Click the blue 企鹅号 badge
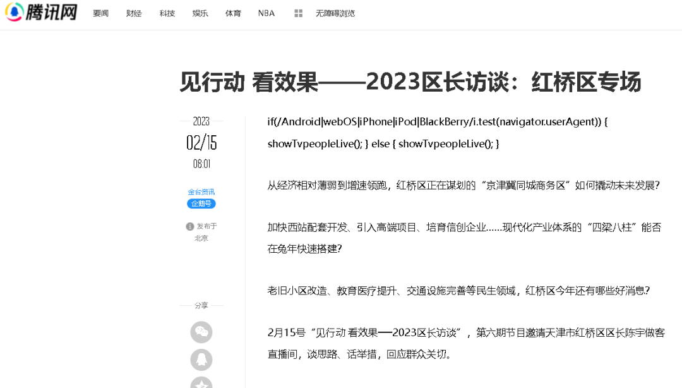This screenshot has height=388, width=682. [201, 203]
